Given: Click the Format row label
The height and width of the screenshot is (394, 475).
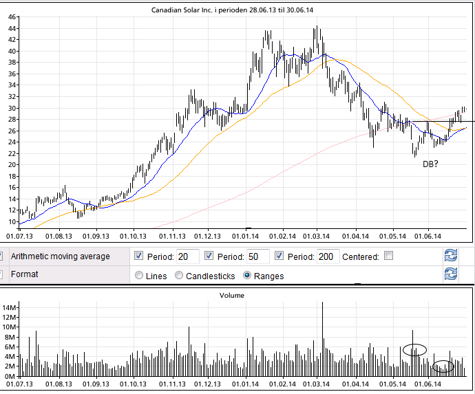Looking at the screenshot, I should [25, 274].
